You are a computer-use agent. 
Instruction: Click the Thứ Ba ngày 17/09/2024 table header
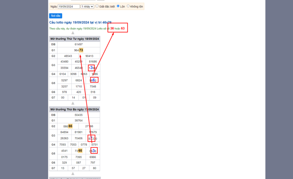click(74, 109)
